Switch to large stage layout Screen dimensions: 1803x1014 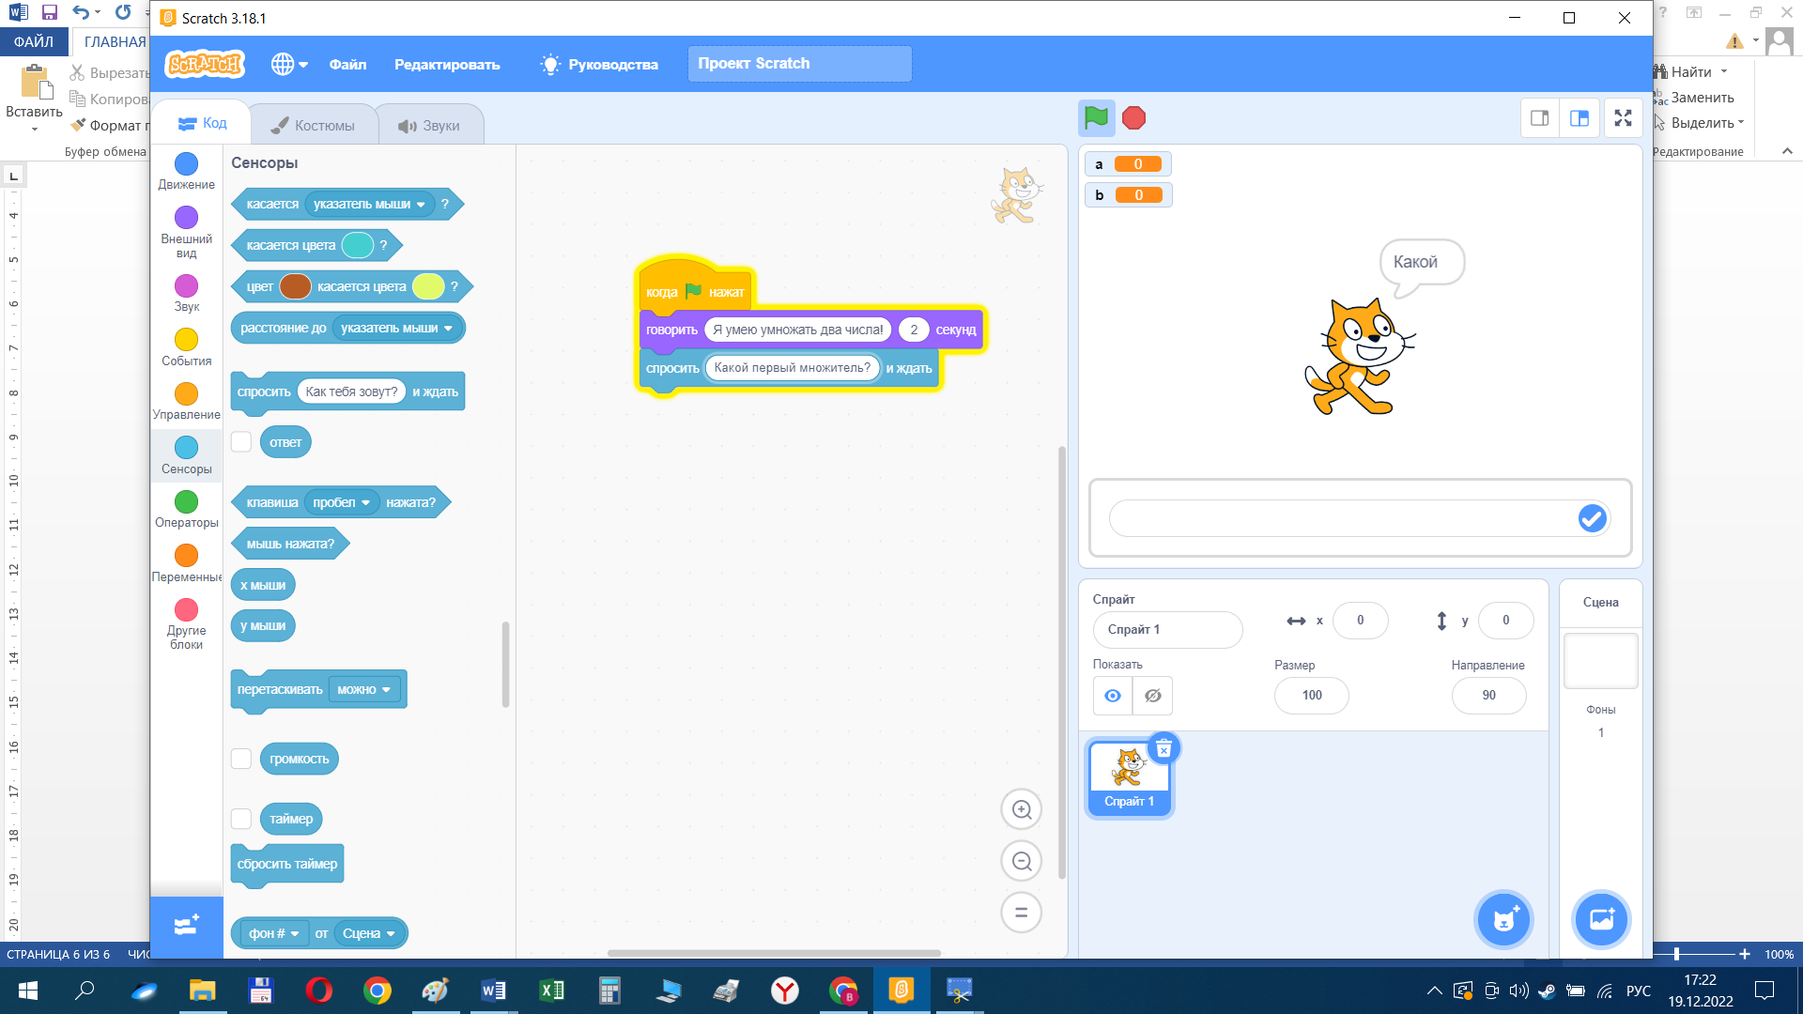tap(1580, 118)
